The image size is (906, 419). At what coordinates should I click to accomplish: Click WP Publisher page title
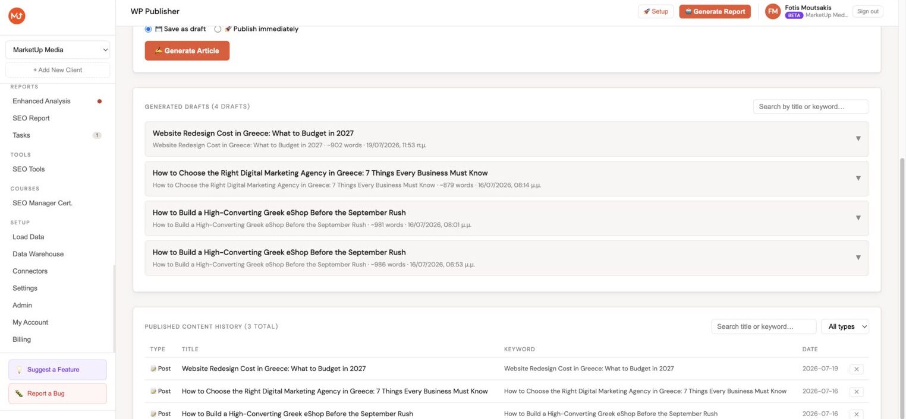point(155,11)
